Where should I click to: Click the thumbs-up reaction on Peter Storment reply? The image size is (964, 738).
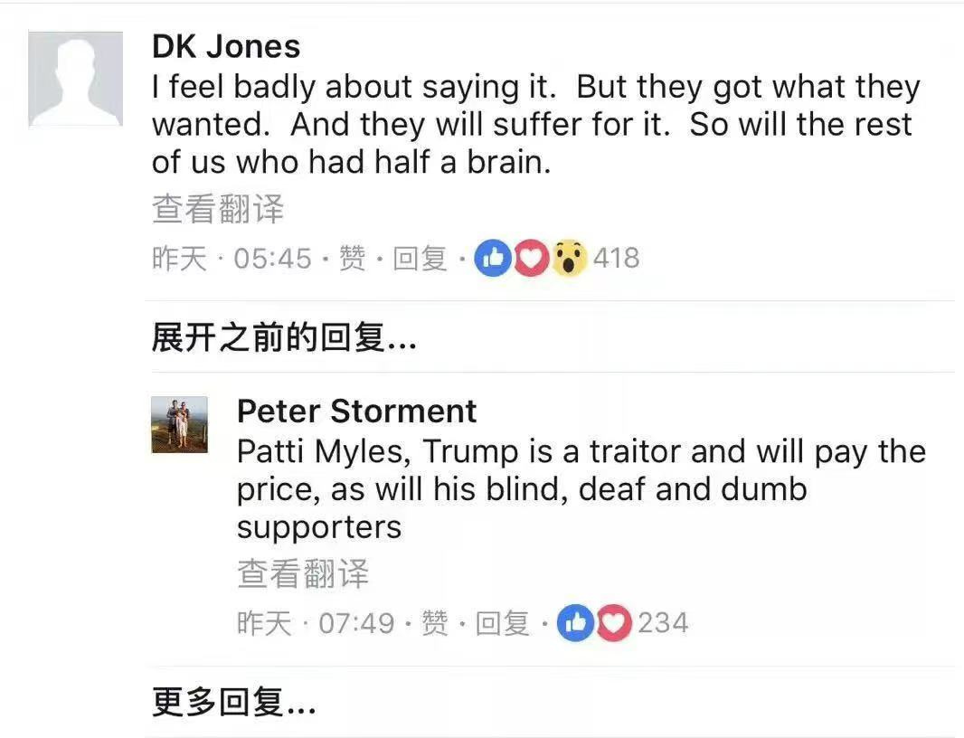point(575,623)
